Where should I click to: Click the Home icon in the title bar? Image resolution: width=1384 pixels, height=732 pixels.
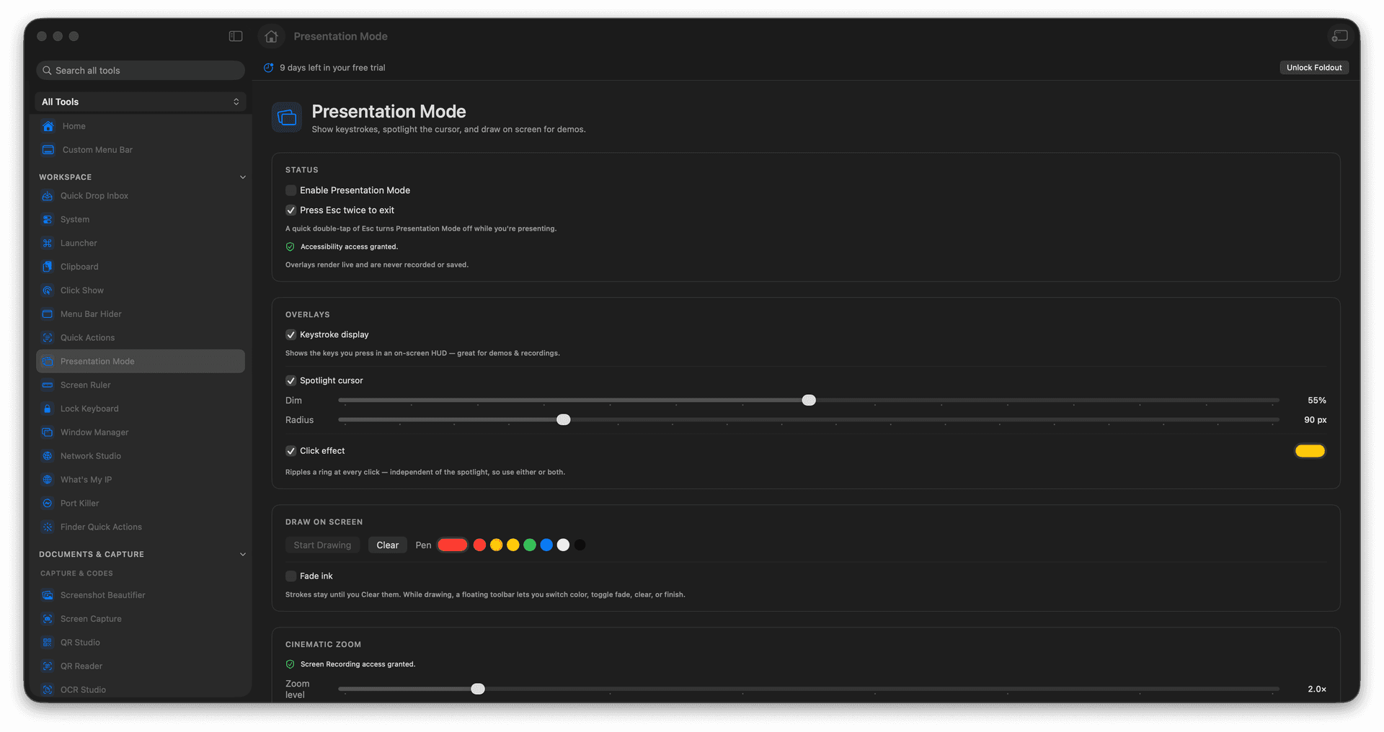(x=271, y=36)
